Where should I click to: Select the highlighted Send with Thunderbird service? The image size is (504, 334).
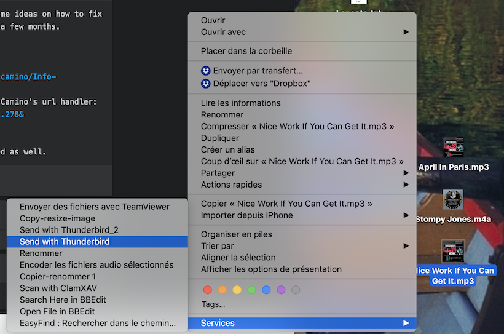97,242
